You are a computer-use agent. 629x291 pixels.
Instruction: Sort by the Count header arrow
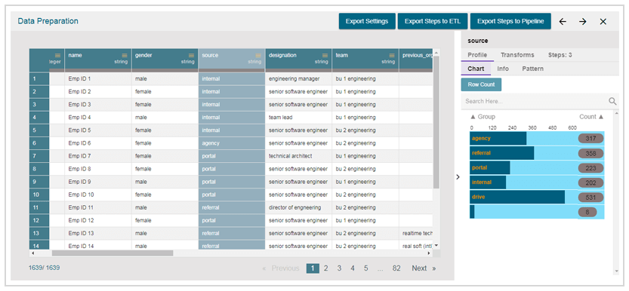pos(601,117)
